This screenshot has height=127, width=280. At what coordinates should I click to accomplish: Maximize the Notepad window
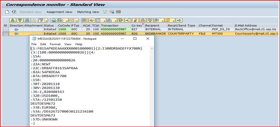click(135, 39)
